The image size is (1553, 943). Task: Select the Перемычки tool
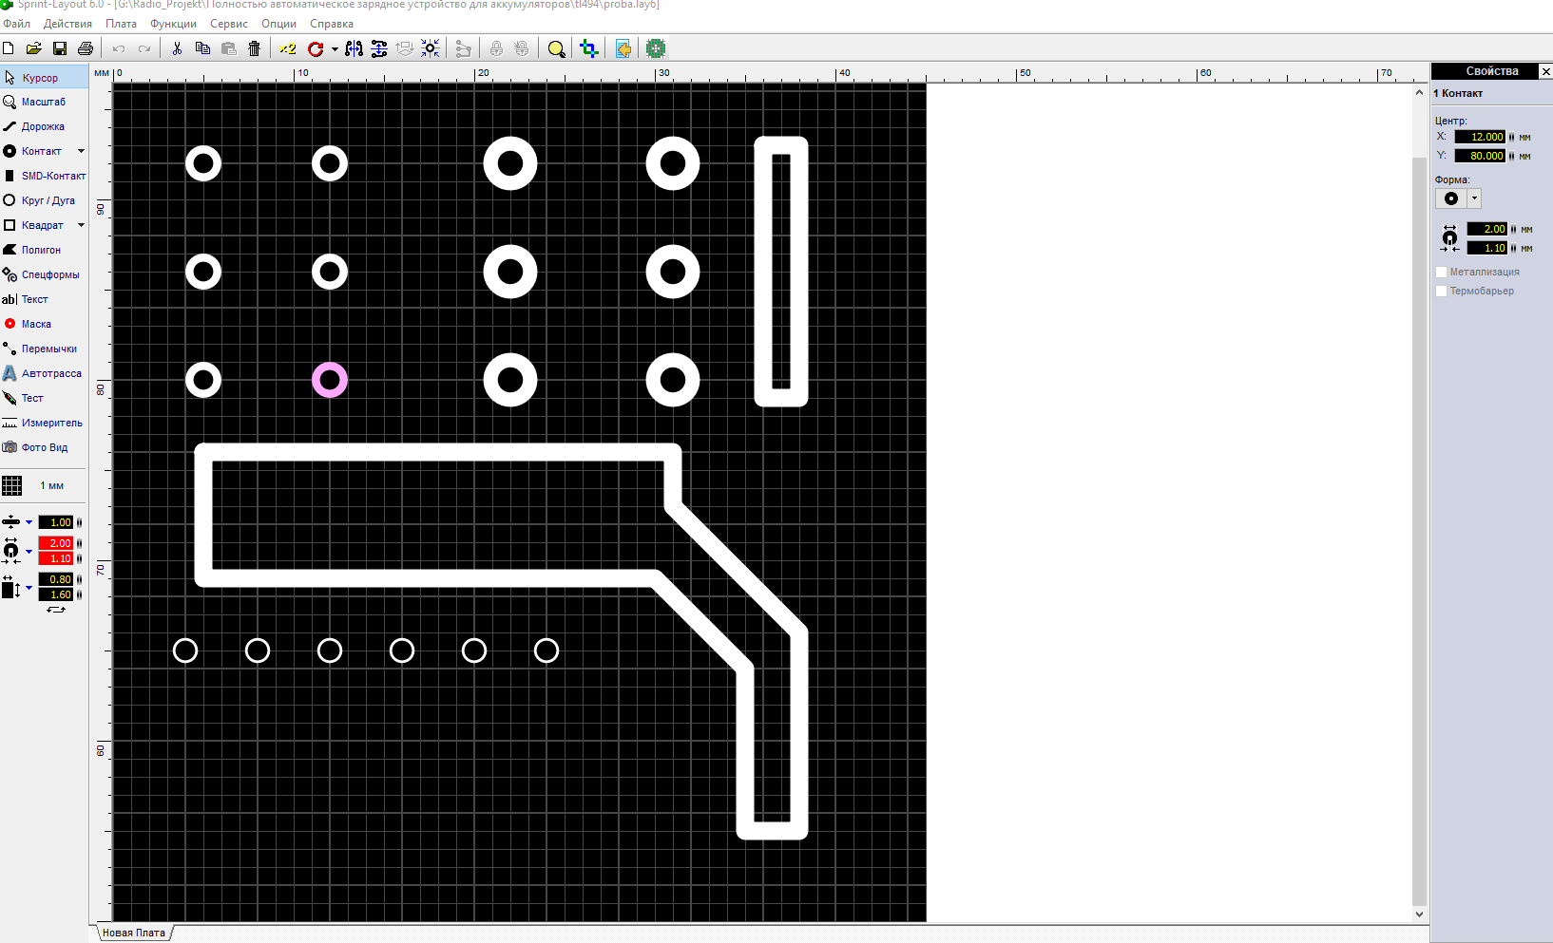tap(44, 349)
